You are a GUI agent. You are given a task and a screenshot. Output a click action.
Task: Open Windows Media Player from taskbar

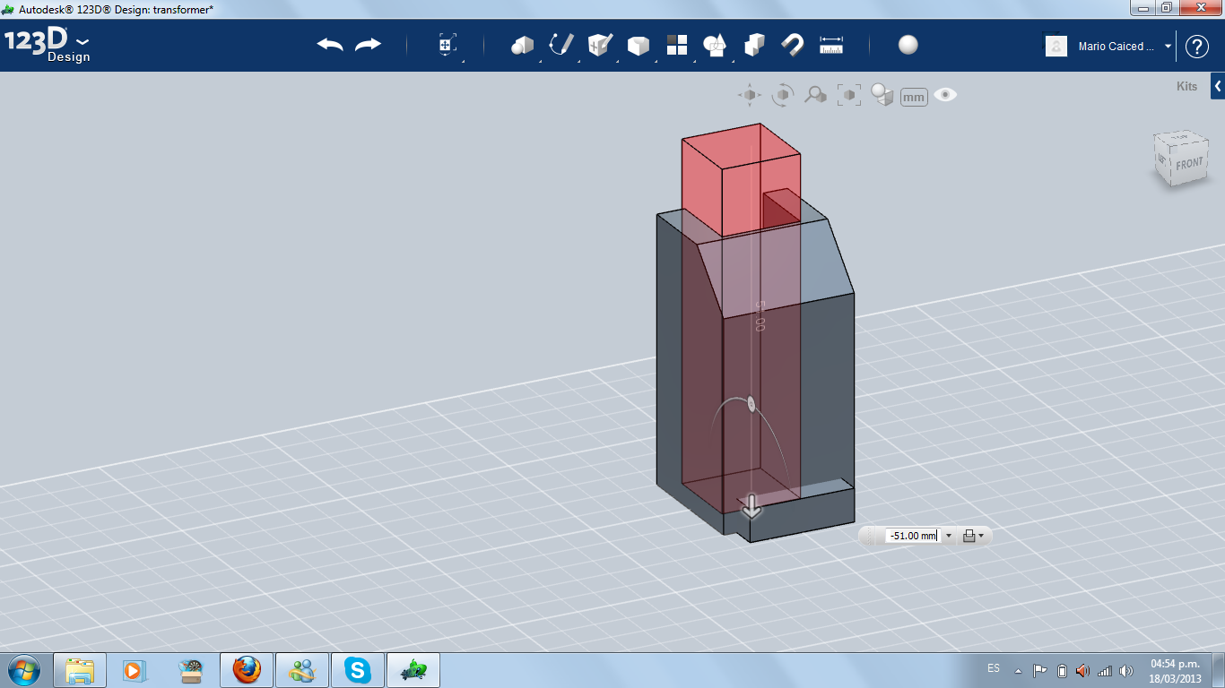[135, 670]
